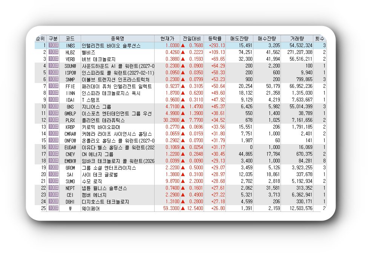368x253 pixels.
Task: Select ticker code EMBKW
Action: pos(70,161)
